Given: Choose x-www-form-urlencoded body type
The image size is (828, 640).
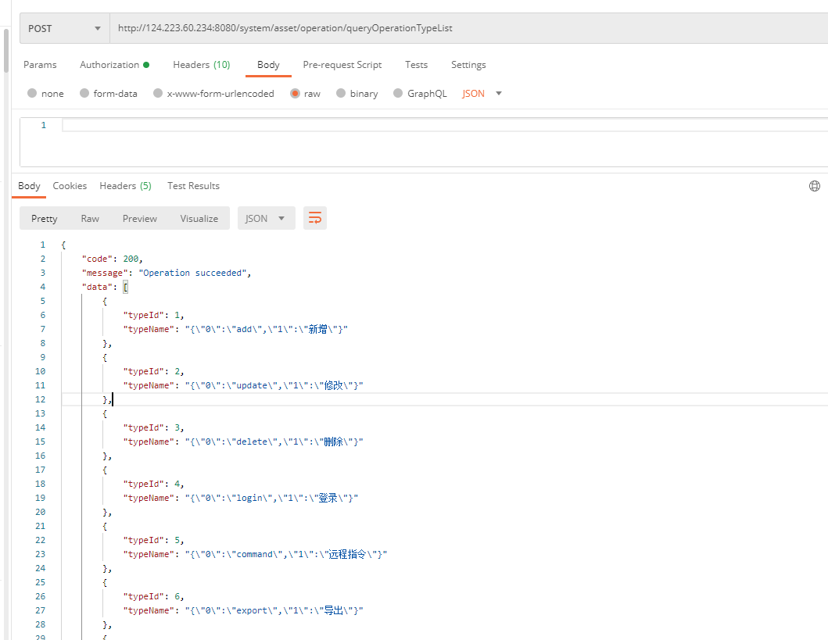Looking at the screenshot, I should (x=158, y=93).
